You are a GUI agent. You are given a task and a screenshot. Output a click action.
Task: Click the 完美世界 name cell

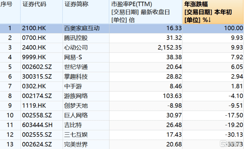(x=76, y=144)
